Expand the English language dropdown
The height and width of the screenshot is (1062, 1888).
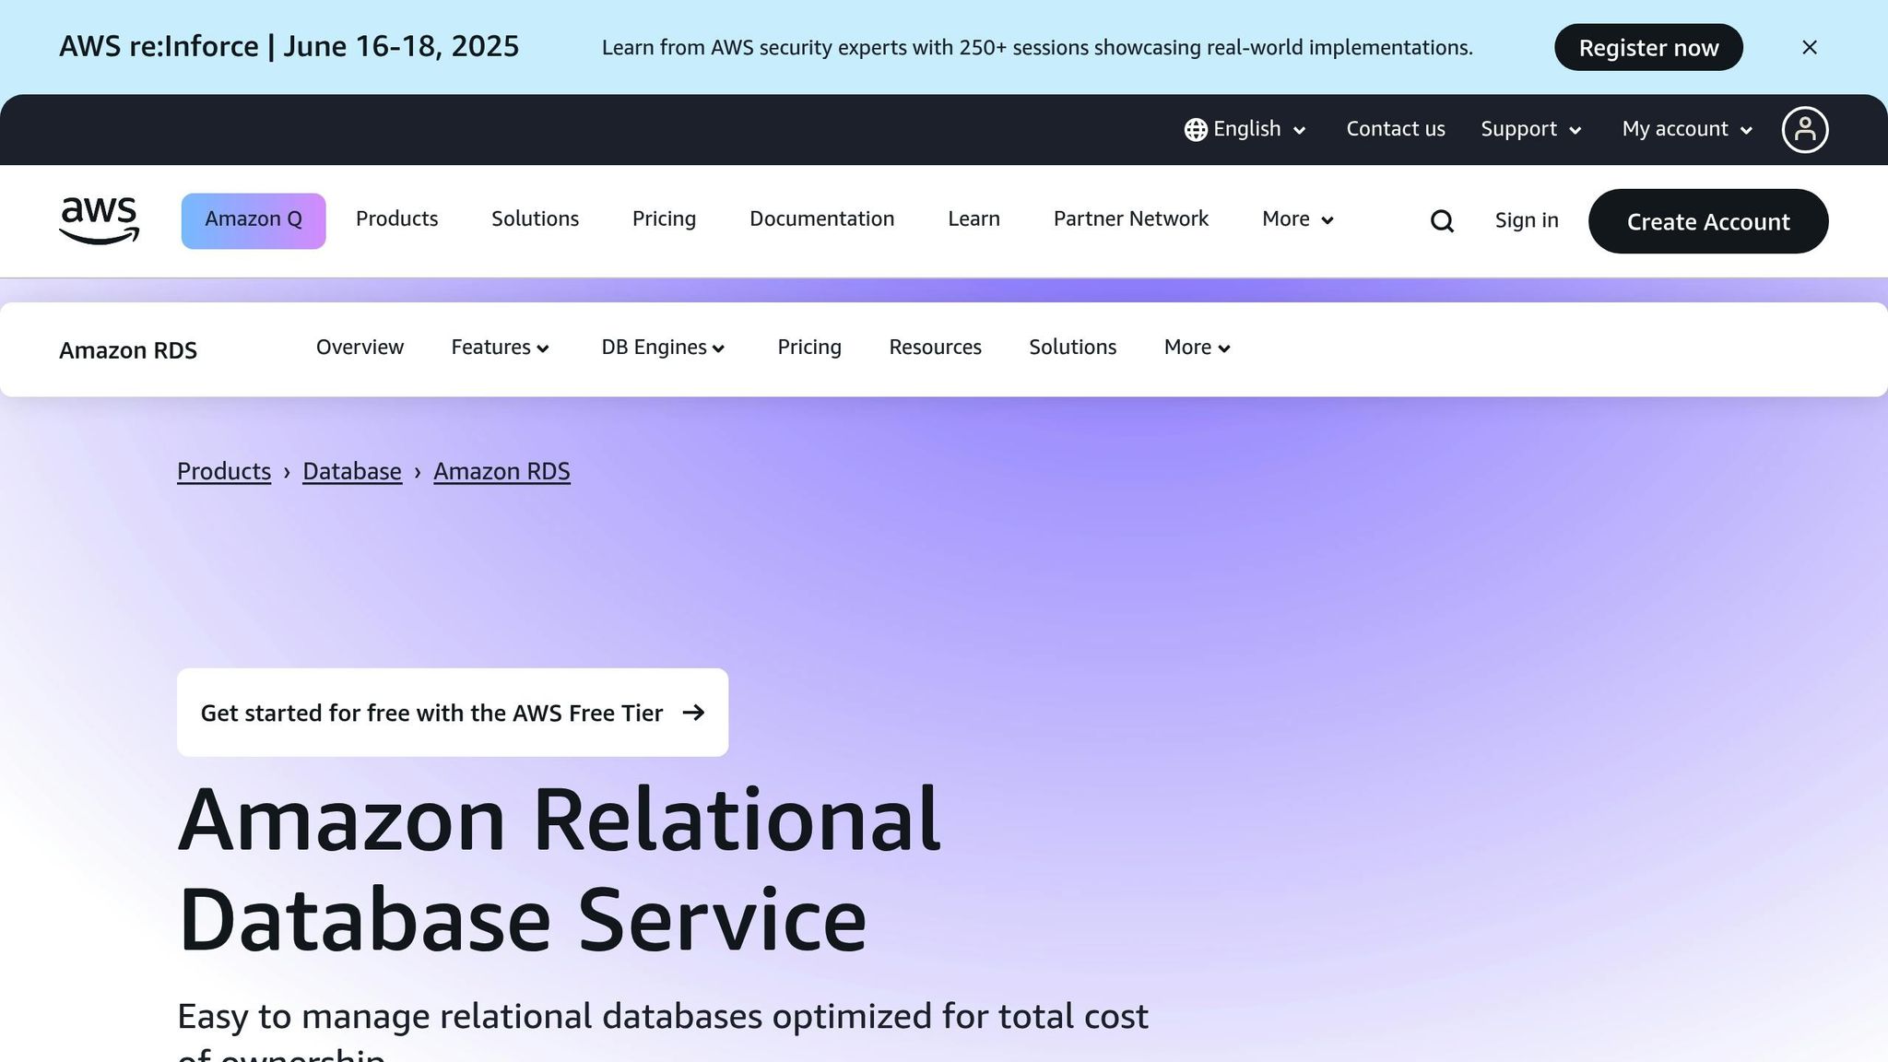click(1245, 129)
